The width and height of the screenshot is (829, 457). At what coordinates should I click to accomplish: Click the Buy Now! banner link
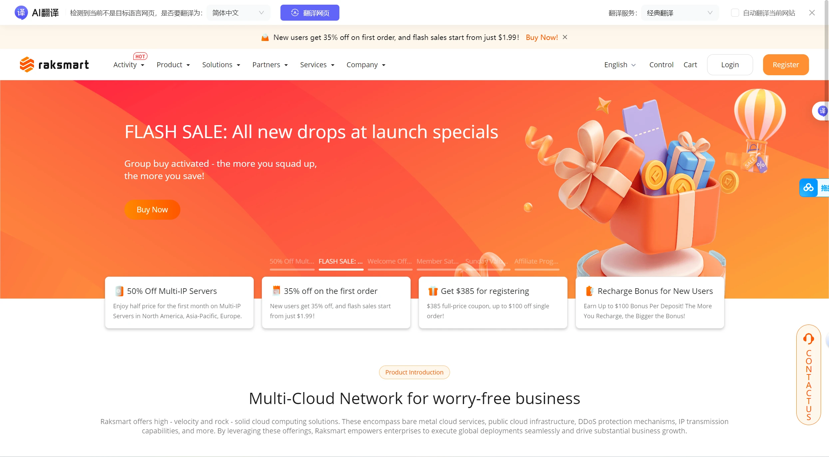[542, 37]
